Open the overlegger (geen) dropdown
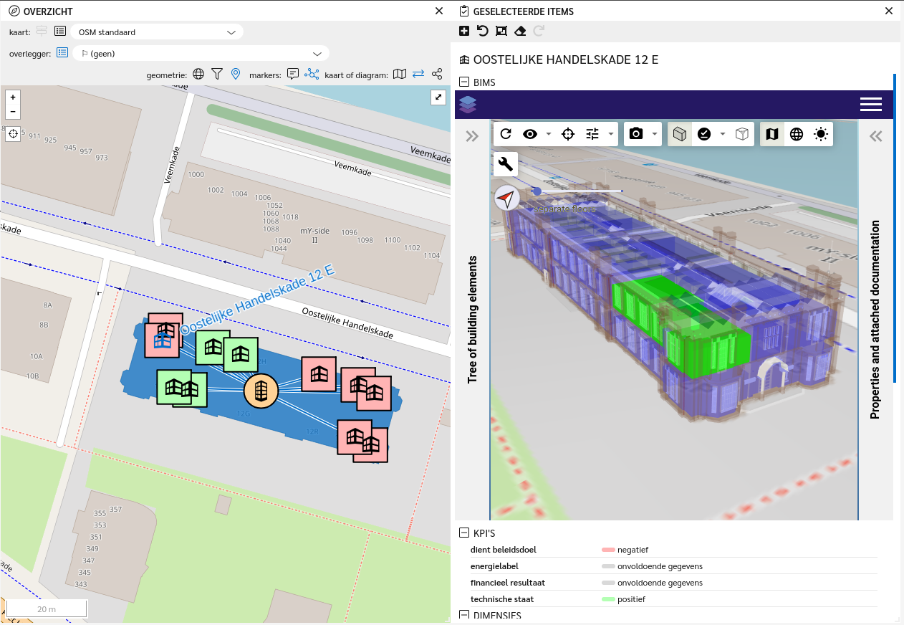 201,54
